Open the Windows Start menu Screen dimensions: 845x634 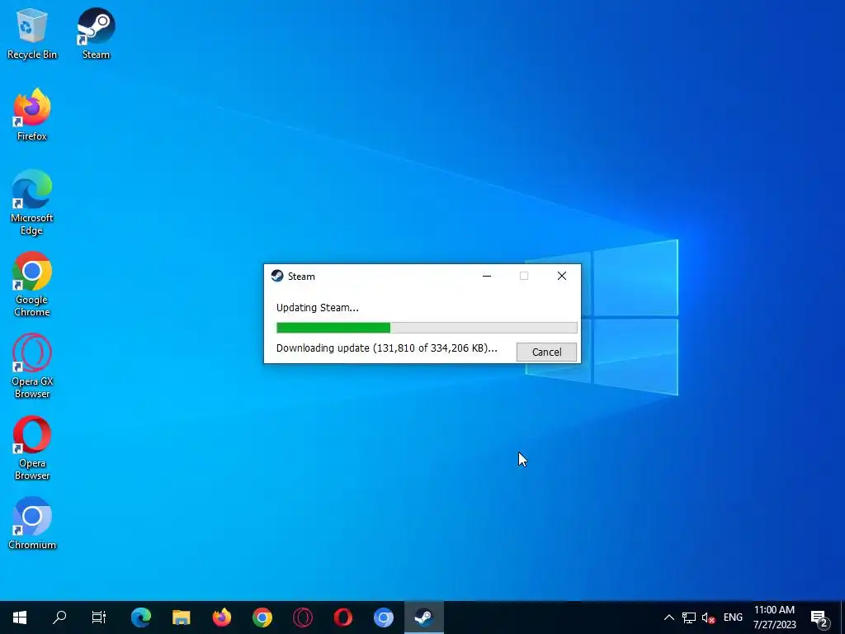coord(20,617)
